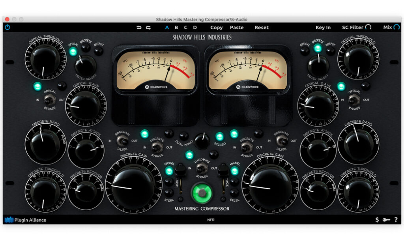
Task: Click the left Discrete Threshold knob
Action: 45,192
